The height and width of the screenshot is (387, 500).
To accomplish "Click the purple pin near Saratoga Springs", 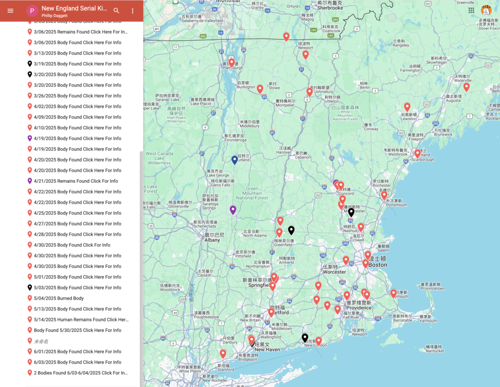I will pos(233,210).
